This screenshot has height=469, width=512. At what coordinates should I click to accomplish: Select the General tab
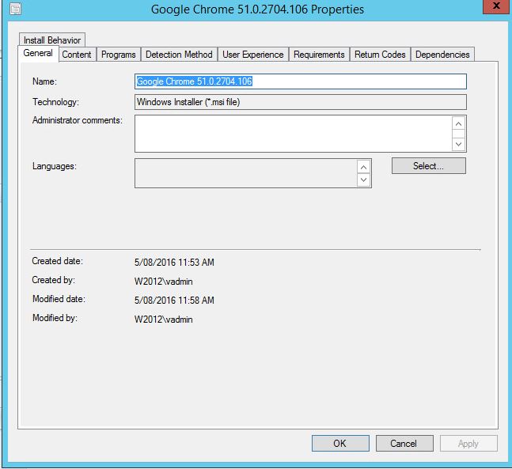(38, 53)
